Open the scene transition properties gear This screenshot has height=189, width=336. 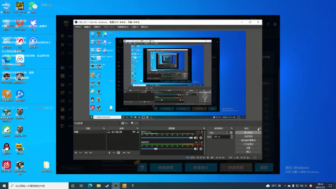[x=231, y=133]
